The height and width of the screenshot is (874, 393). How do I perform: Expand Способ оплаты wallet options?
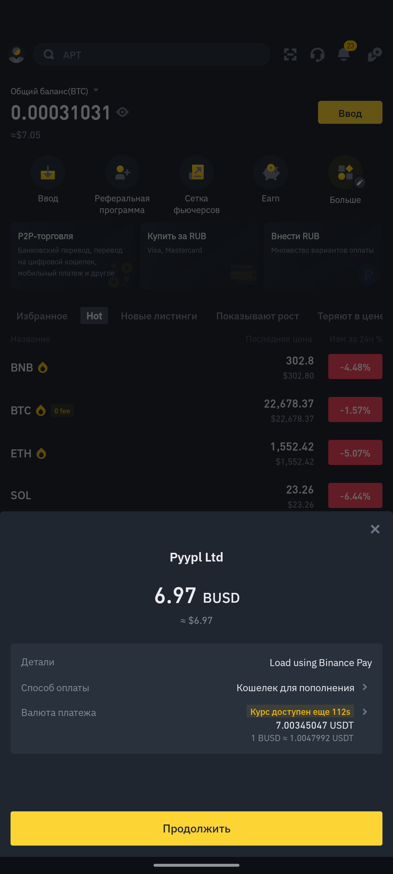click(365, 687)
